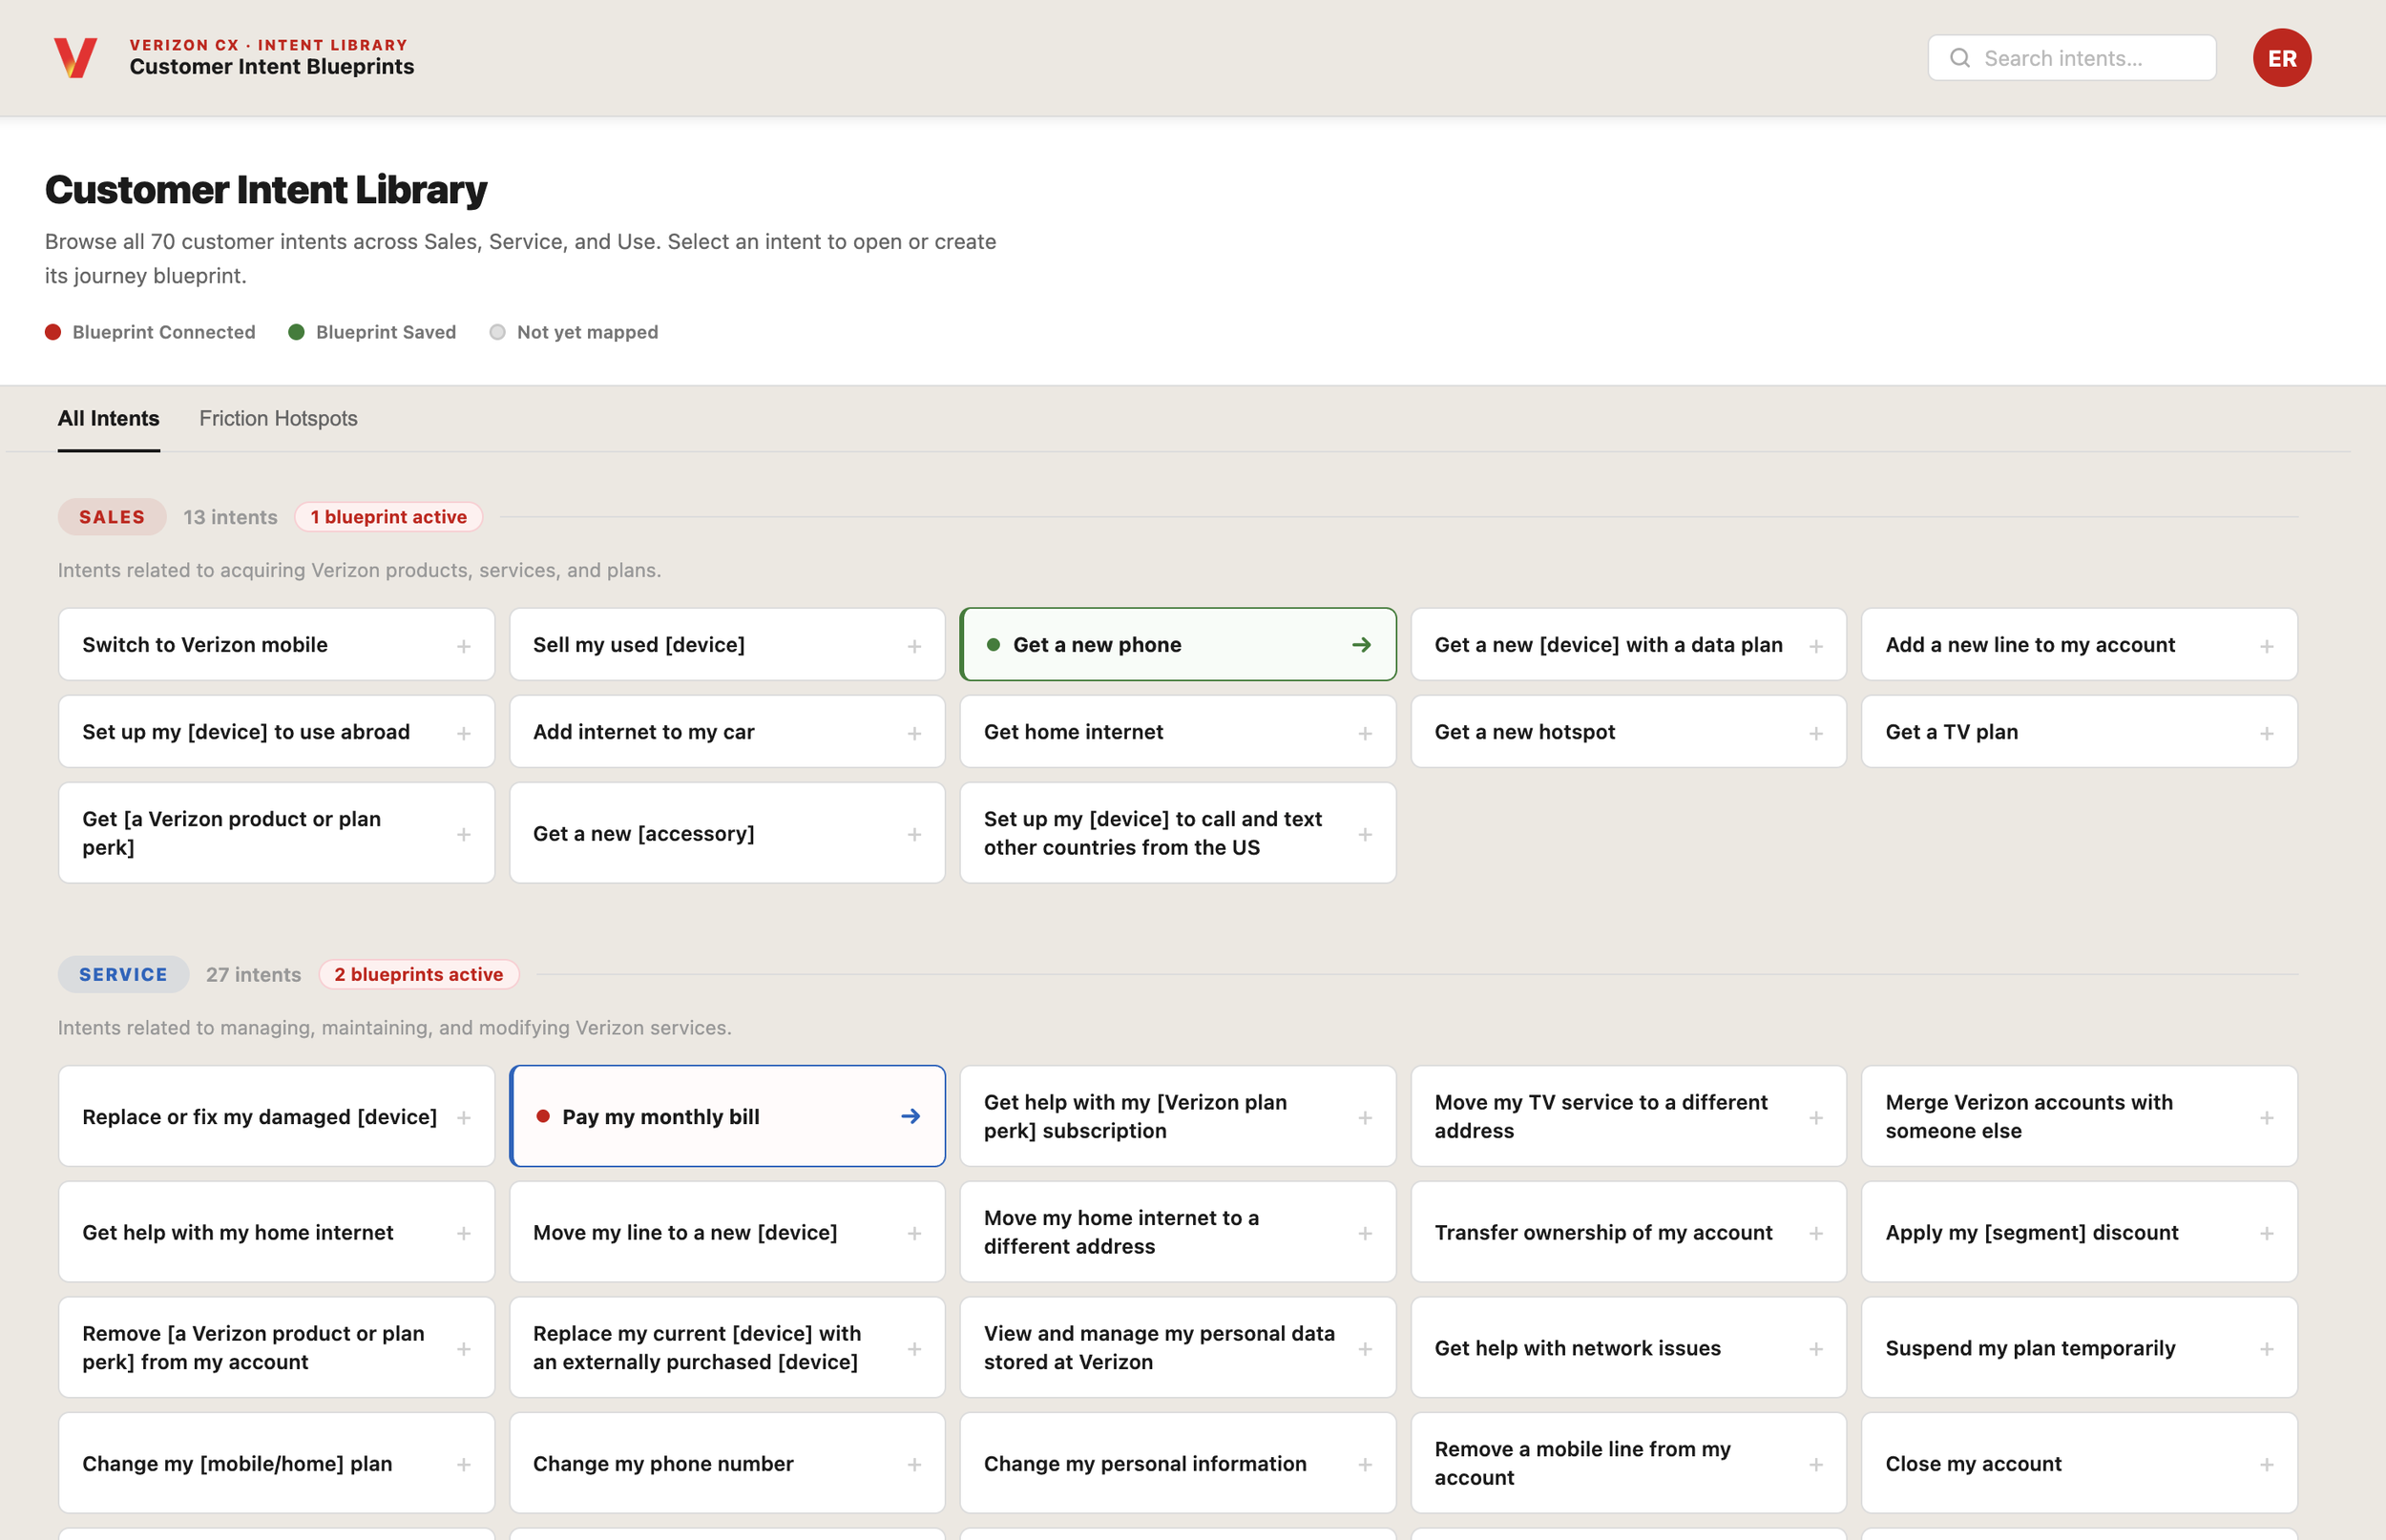Click plus on Set up my [device] to call abroad
2386x1540 pixels.
point(1365,834)
